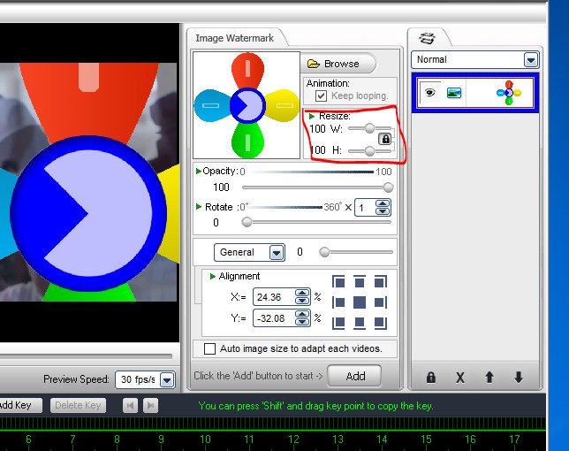Click the Browse button
Screen dimensions: 569x451
338,64
